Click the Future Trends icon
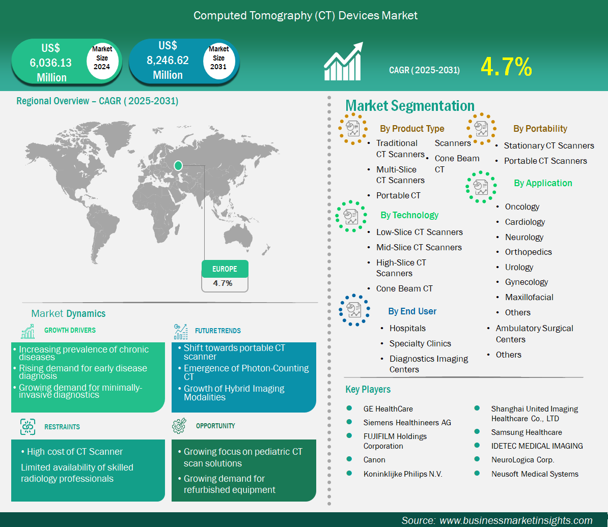 click(180, 331)
